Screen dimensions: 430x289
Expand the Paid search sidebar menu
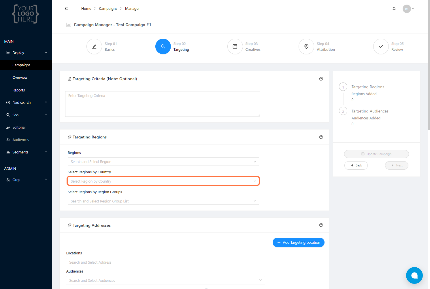click(x=26, y=103)
